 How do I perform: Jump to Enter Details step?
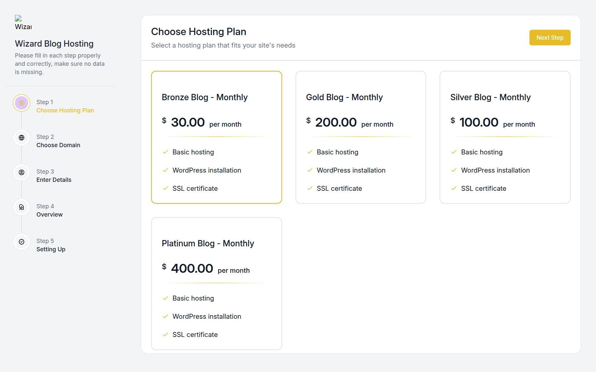[x=54, y=180]
